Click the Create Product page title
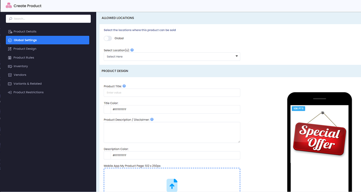361x192 pixels. tap(27, 6)
